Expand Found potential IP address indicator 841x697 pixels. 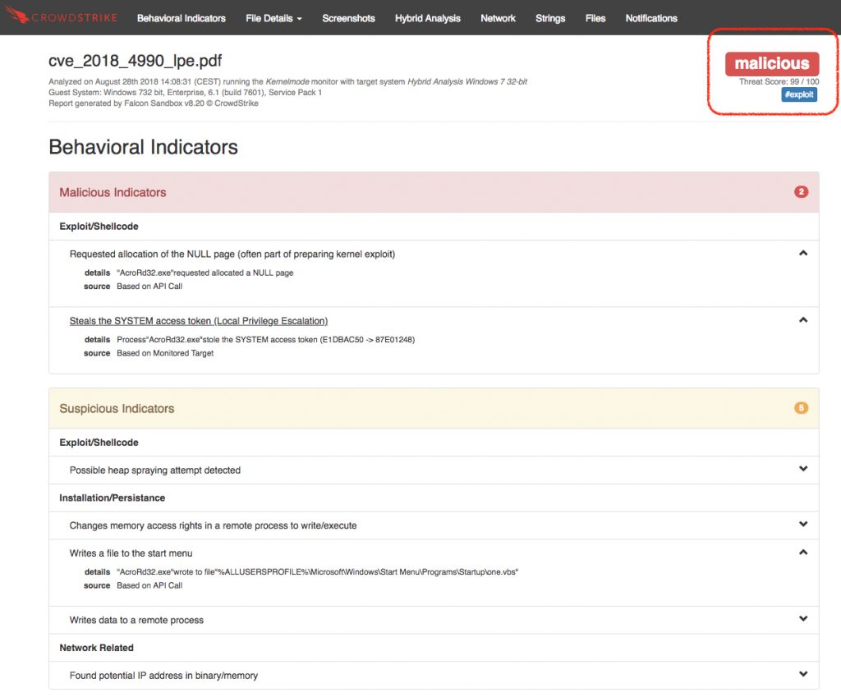pos(803,675)
